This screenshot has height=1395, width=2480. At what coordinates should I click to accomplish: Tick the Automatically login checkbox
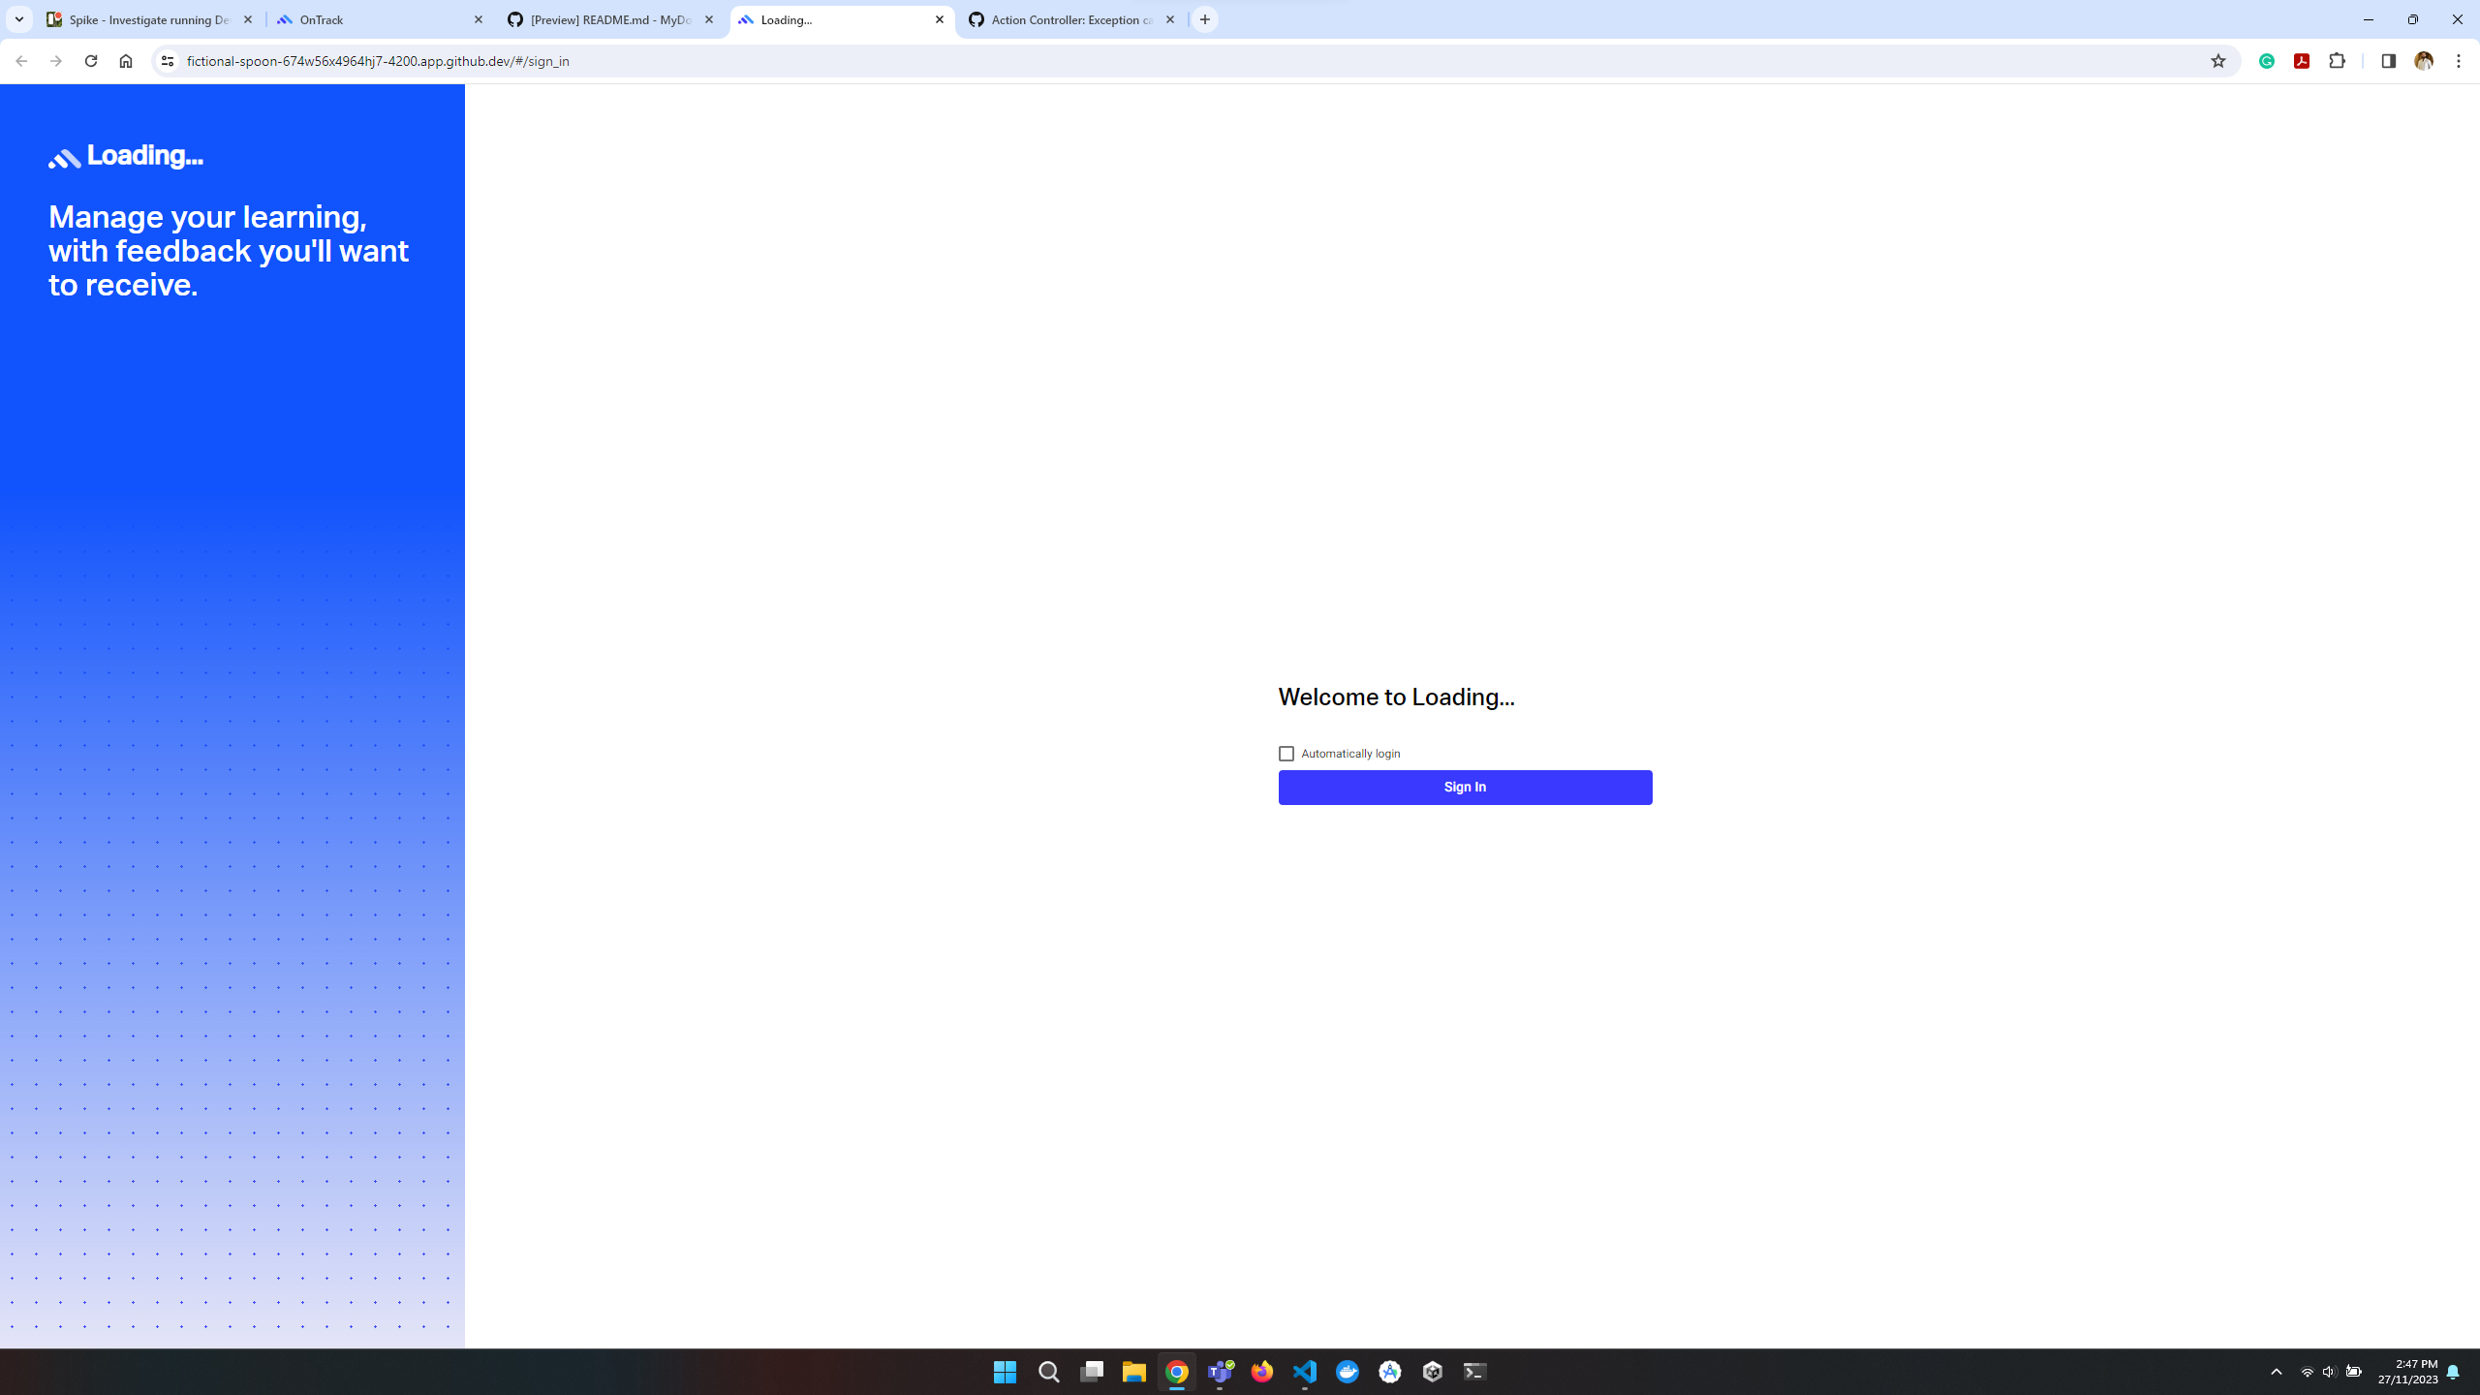click(x=1286, y=754)
